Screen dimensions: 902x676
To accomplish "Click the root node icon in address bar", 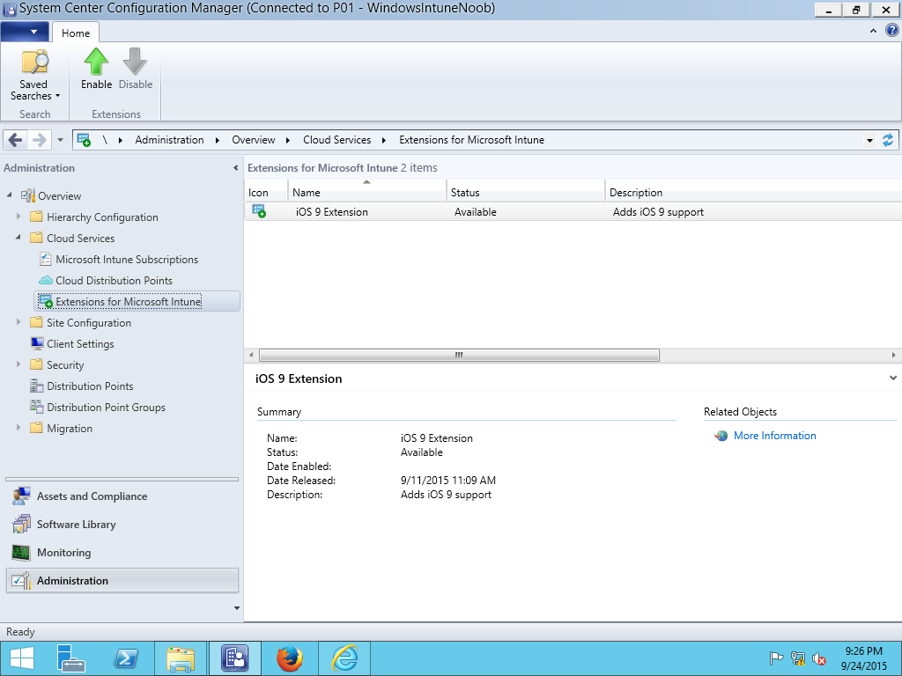I will [x=84, y=140].
